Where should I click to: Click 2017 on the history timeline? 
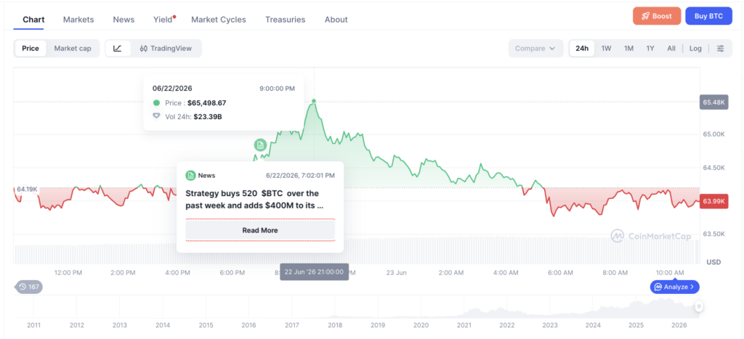292,325
